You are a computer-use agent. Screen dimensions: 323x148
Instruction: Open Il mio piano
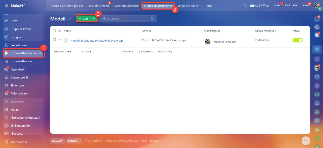click(x=291, y=5)
